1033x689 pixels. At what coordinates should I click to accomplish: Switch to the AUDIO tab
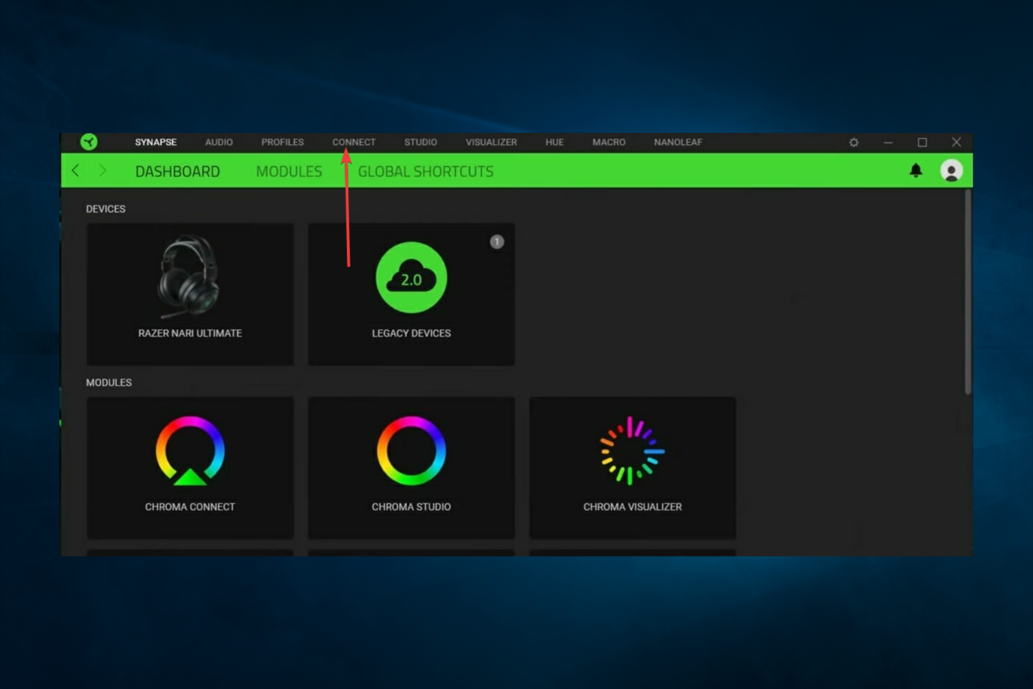point(219,142)
